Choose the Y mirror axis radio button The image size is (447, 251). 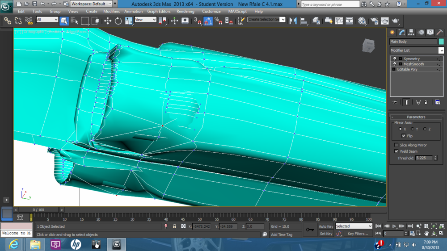(412, 129)
